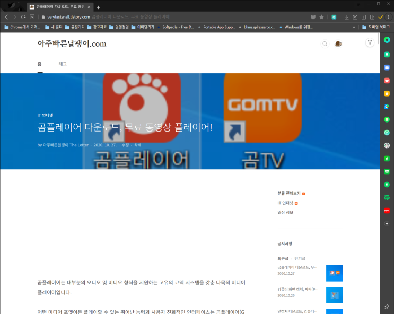Click the gray shield icon in address bar
The width and height of the screenshot is (394, 314).
pyautogui.click(x=313, y=17)
